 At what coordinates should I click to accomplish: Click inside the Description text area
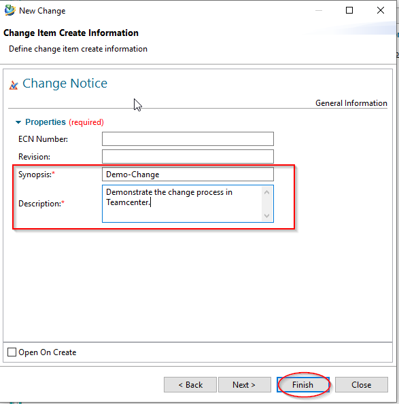pos(182,204)
